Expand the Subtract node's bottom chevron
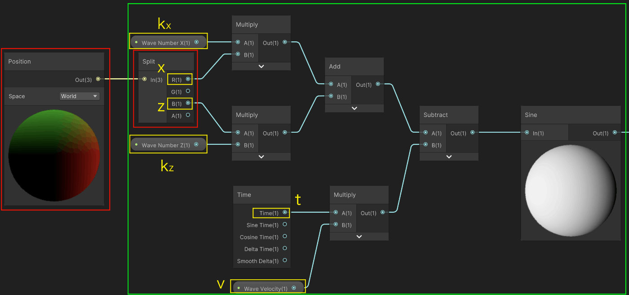The image size is (629, 295). 448,156
